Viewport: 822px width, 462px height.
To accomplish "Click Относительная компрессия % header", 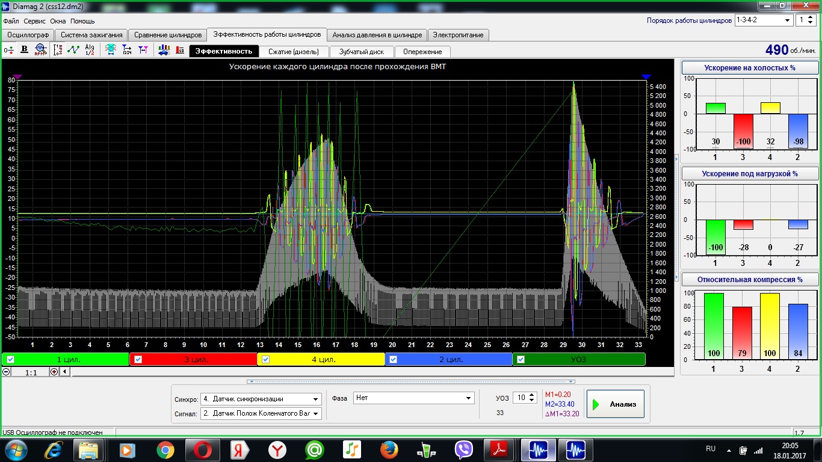I will click(749, 280).
